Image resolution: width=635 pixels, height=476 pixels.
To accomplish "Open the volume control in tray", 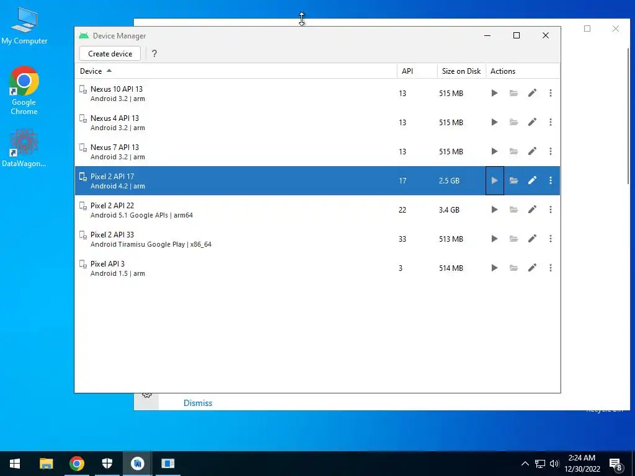I will coord(554,464).
